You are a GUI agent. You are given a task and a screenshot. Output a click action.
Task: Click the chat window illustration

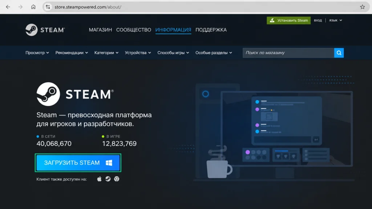(x=287, y=120)
